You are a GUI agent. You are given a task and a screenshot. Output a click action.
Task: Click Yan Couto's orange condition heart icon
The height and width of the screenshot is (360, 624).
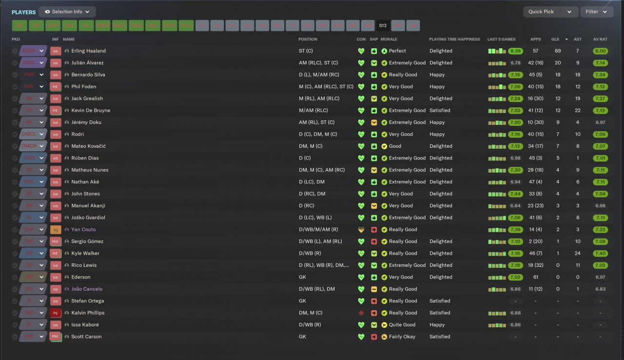tap(361, 229)
